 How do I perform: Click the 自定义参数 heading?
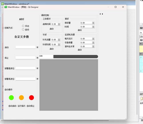22,37
